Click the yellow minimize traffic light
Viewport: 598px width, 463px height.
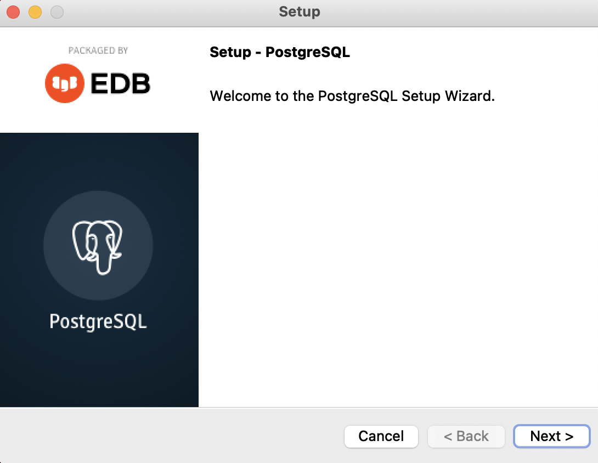point(35,12)
